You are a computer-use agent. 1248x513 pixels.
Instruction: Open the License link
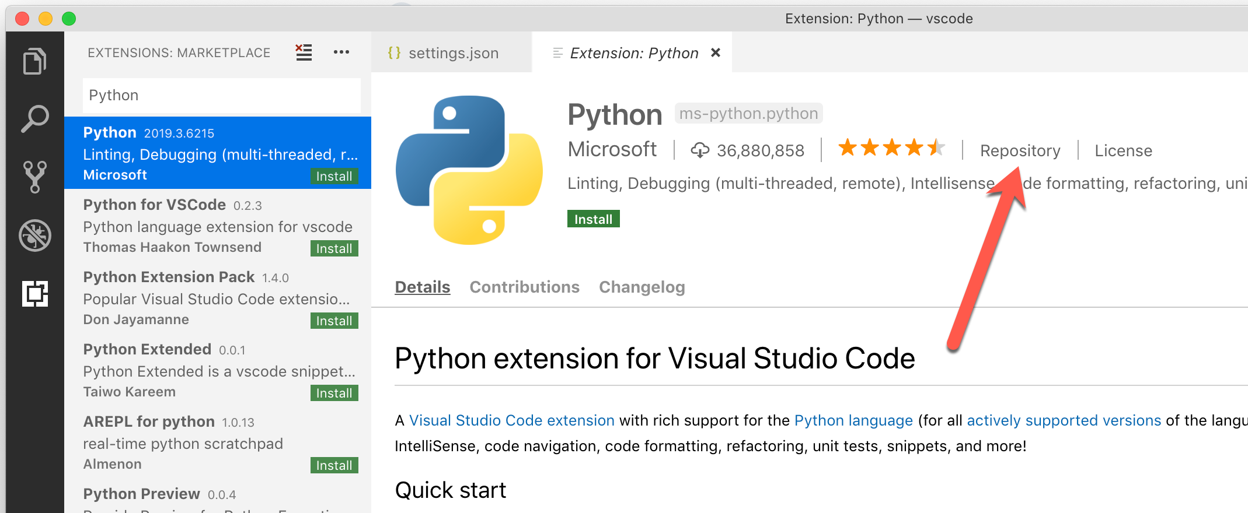[1123, 150]
